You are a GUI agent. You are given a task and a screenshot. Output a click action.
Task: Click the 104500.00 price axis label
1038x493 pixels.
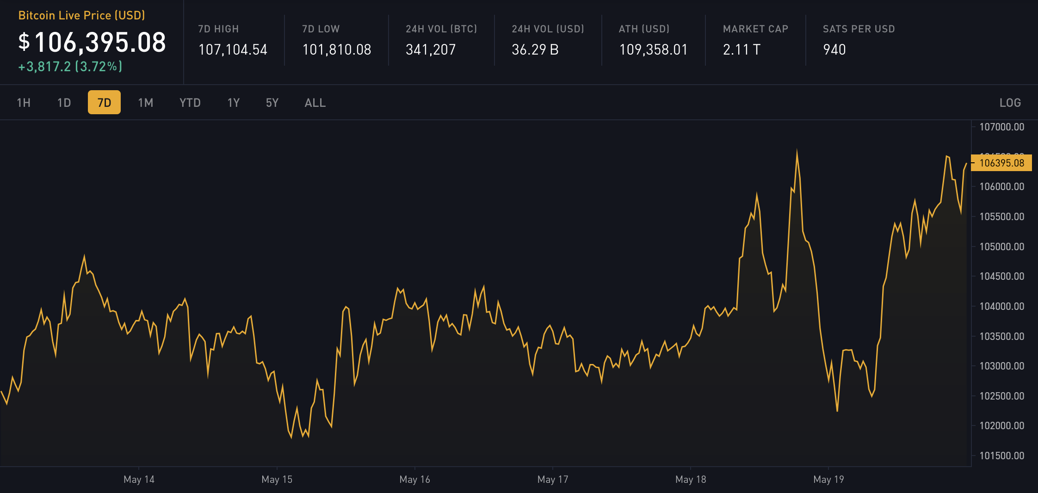[1002, 276]
